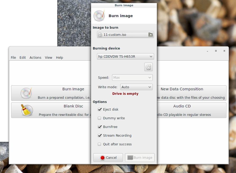This screenshot has width=236, height=173.
Task: Click the red stop icon on Cancel
Action: 103,157
